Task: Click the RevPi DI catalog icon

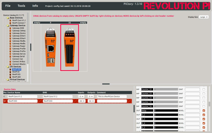Action: [x=10, y=72]
